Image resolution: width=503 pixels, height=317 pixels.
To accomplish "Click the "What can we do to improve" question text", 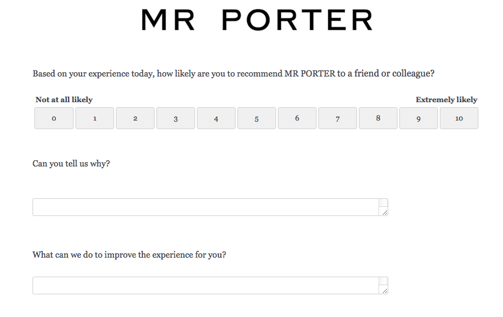I will pyautogui.click(x=129, y=255).
